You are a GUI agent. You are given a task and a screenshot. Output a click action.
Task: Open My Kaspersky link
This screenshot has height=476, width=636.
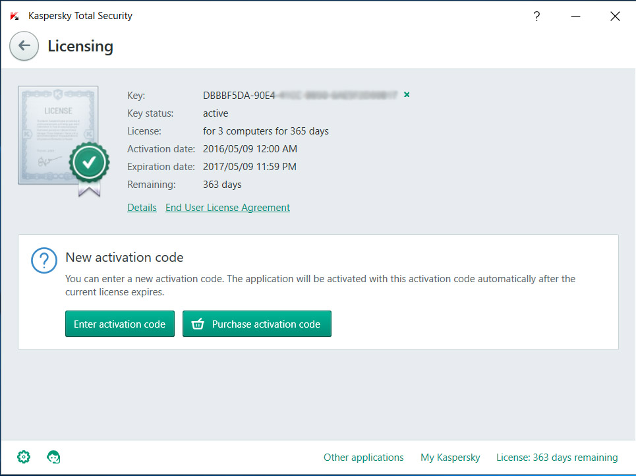450,458
